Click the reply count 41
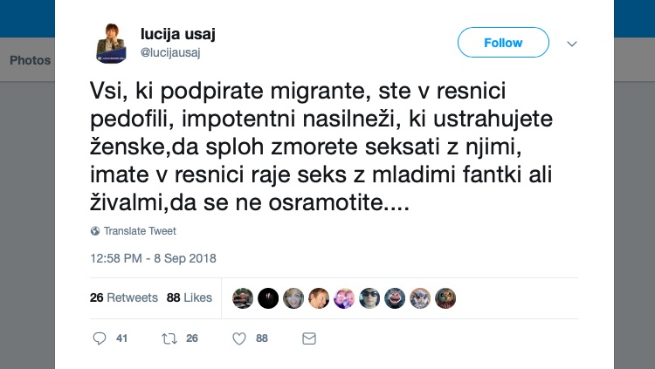 click(121, 338)
